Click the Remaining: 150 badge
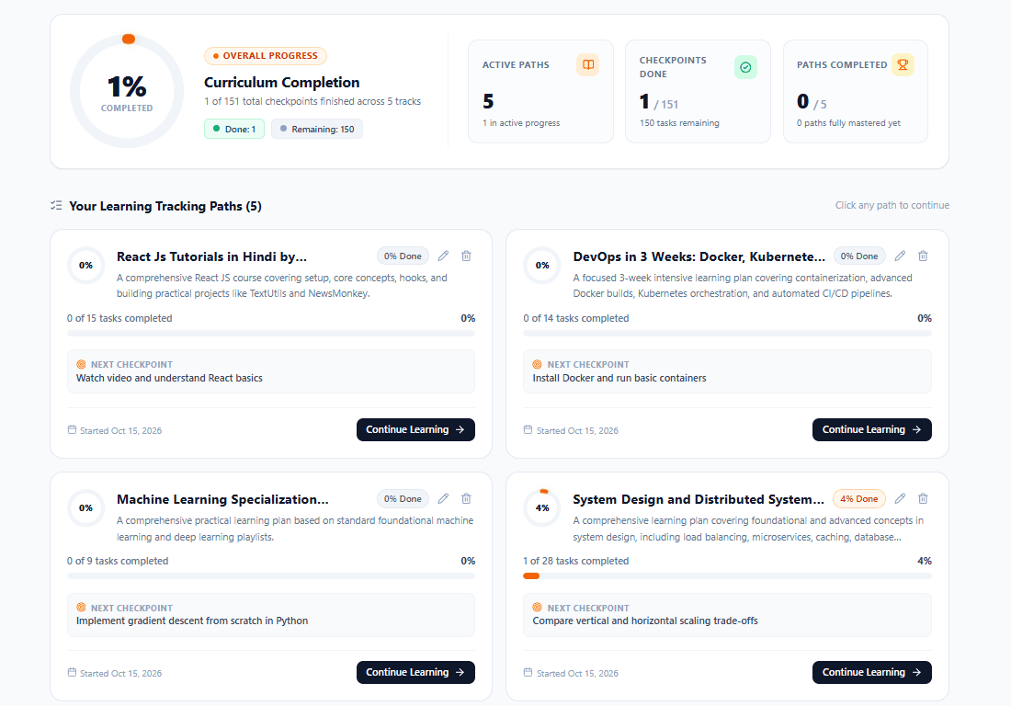The height and width of the screenshot is (706, 1011). point(316,129)
